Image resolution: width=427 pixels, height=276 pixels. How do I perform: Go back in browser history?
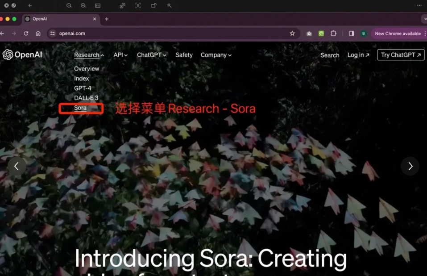pyautogui.click(x=2, y=33)
